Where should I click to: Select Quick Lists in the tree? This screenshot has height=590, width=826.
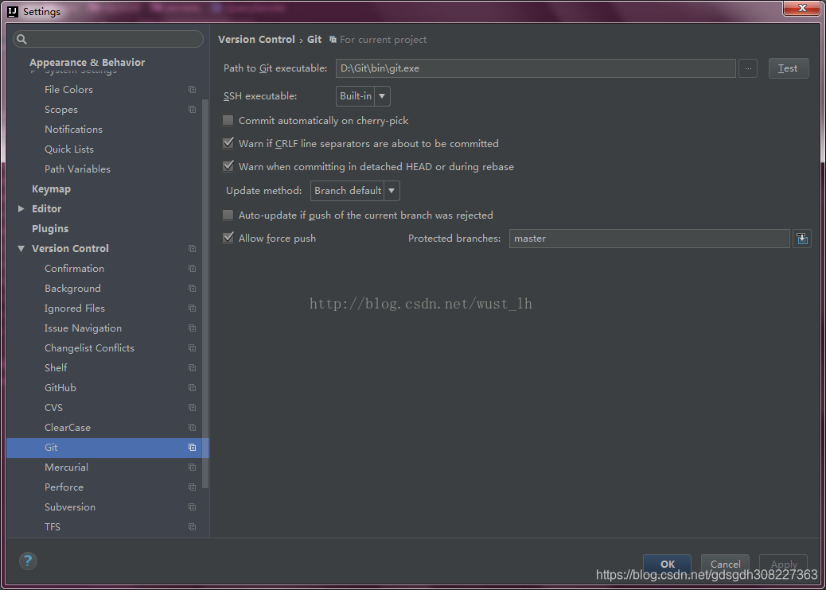(x=69, y=149)
